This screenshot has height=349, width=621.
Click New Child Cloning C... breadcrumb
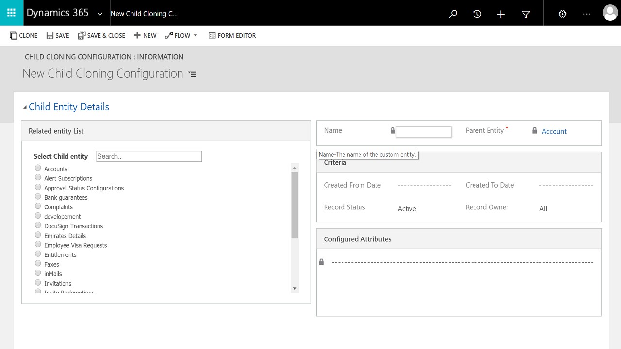point(144,14)
